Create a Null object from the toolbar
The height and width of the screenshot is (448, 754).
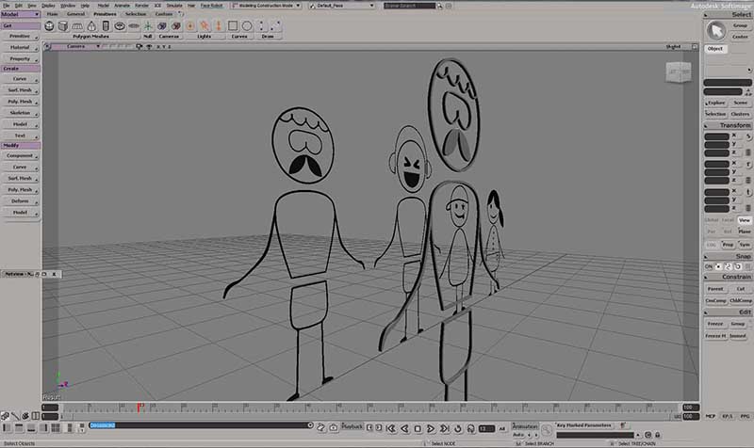(147, 25)
